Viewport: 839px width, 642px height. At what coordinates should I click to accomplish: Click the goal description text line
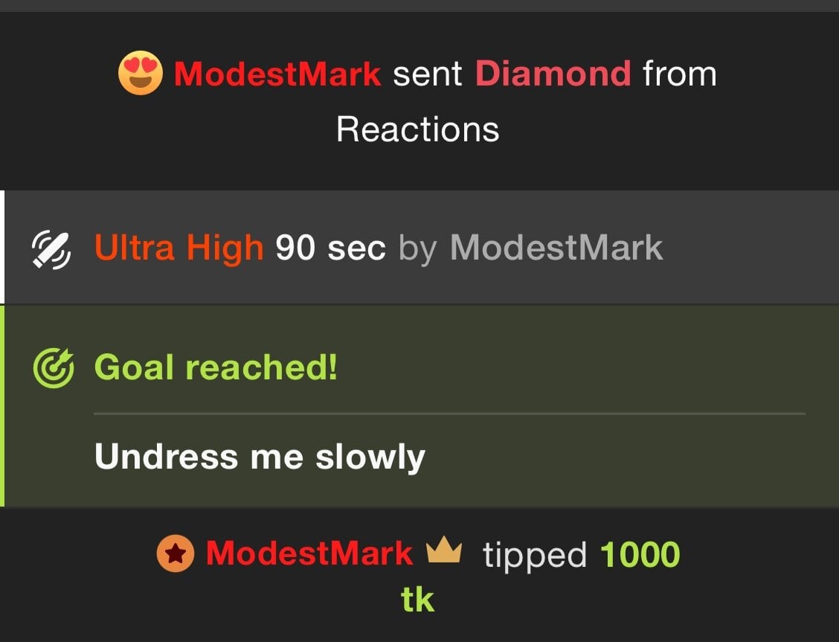click(x=260, y=457)
